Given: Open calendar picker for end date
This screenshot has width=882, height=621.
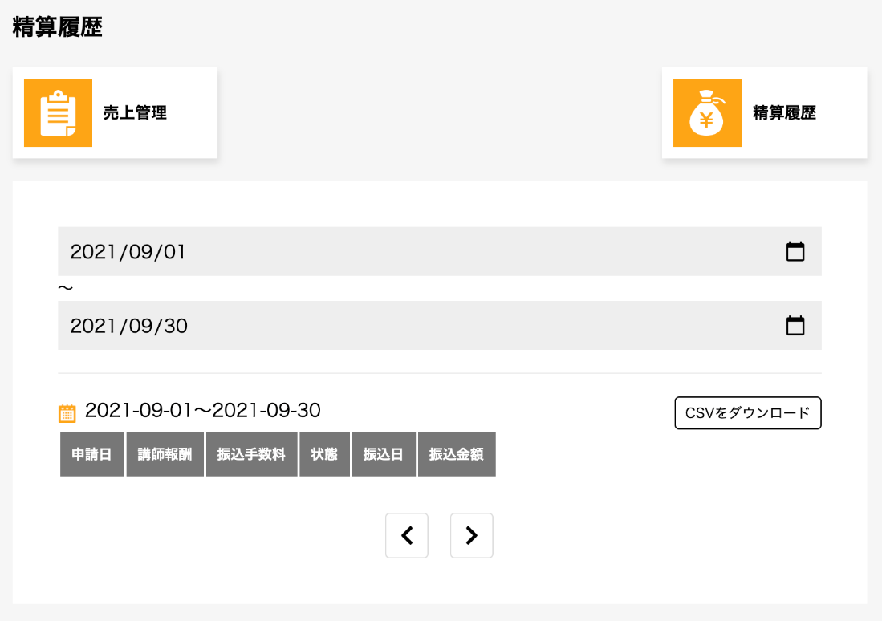Looking at the screenshot, I should 795,326.
